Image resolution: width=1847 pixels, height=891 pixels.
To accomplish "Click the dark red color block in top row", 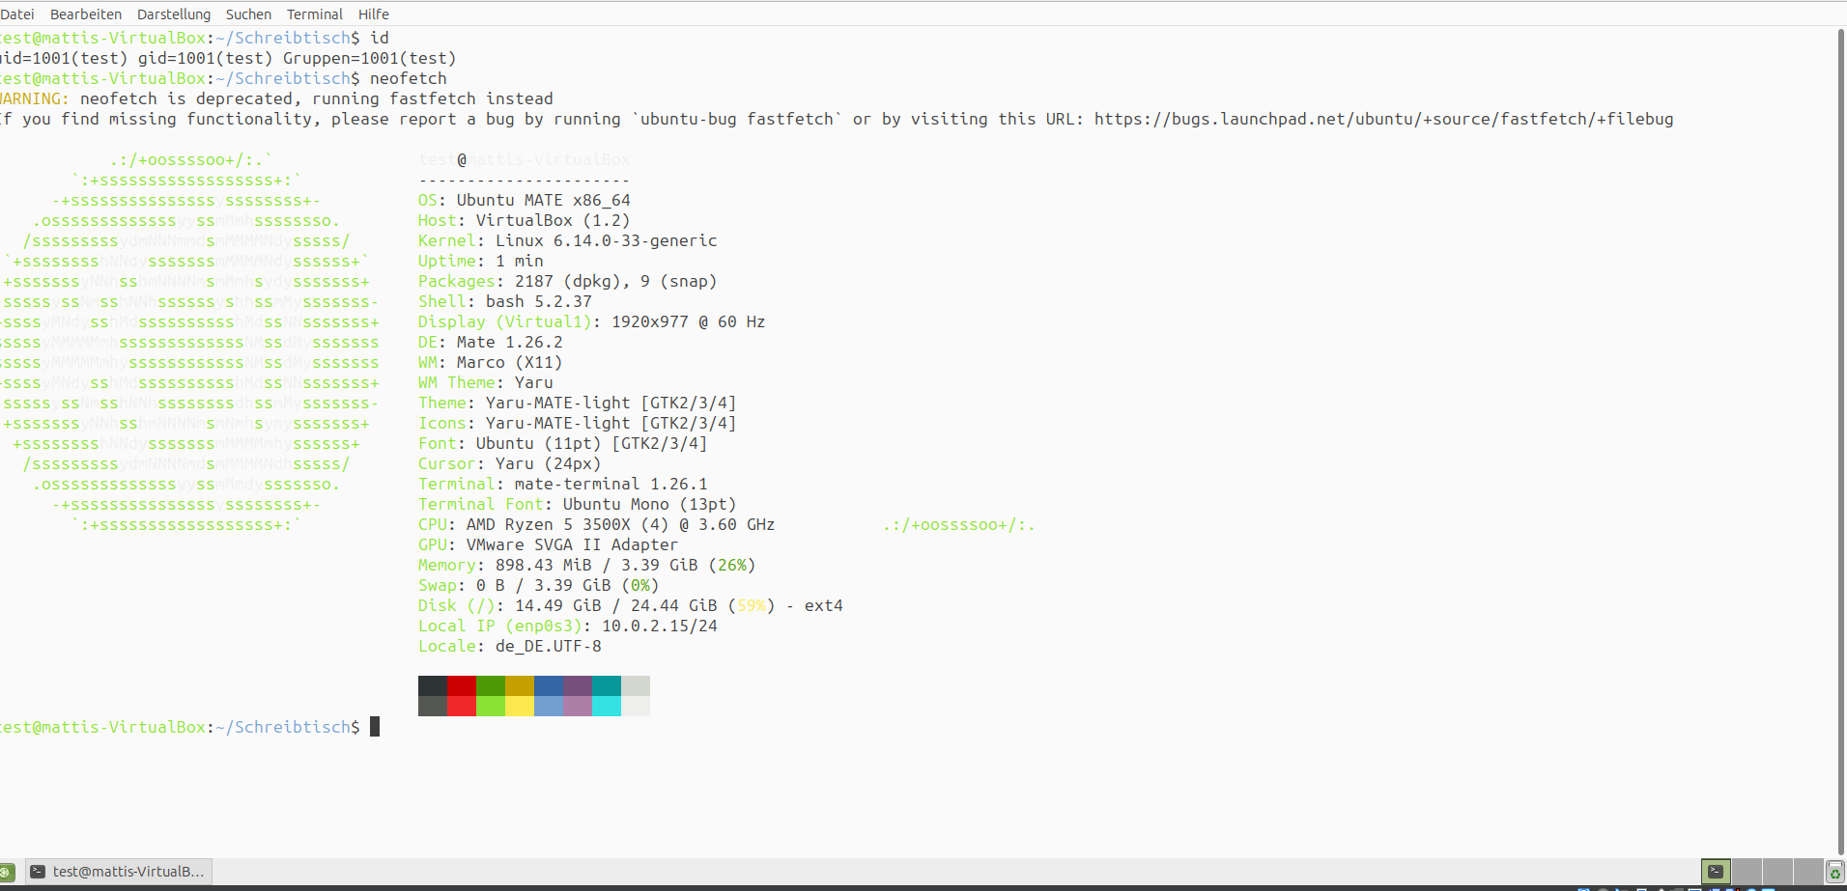I will (462, 685).
